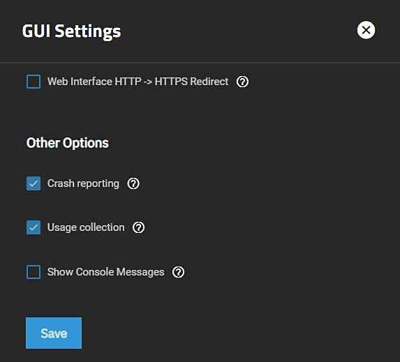The width and height of the screenshot is (400, 362).
Task: Open help for HTTP to HTTPS Redirect
Action: click(x=242, y=82)
